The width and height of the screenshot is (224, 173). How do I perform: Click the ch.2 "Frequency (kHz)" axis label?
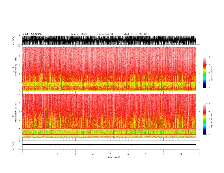[16, 112]
